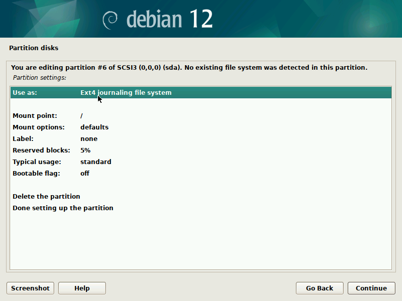Image resolution: width=402 pixels, height=301 pixels.
Task: Choose 'Done setting up the partition'
Action: click(x=201, y=208)
